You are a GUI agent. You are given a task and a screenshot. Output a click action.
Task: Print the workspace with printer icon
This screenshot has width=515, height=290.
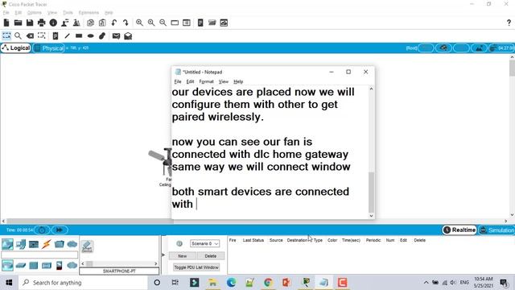(41, 23)
